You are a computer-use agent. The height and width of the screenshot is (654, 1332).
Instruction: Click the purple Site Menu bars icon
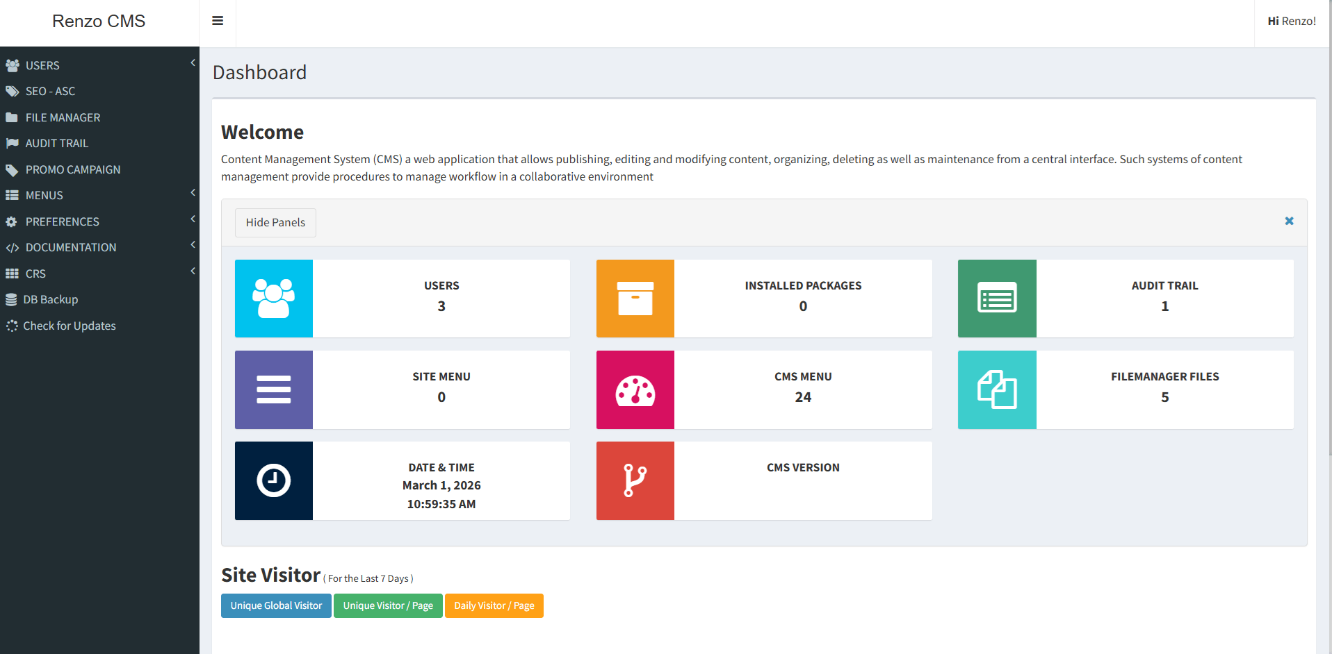point(274,389)
